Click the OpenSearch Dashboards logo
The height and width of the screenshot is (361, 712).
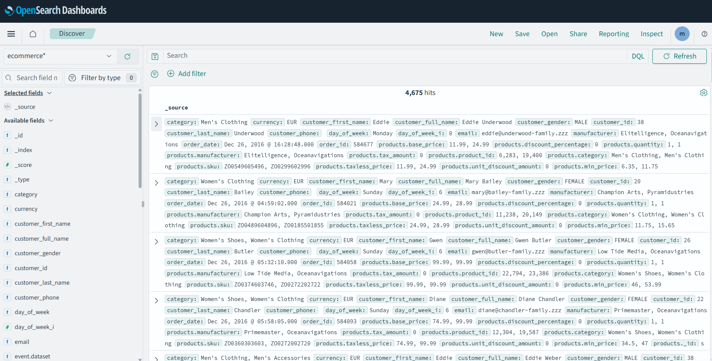point(56,11)
